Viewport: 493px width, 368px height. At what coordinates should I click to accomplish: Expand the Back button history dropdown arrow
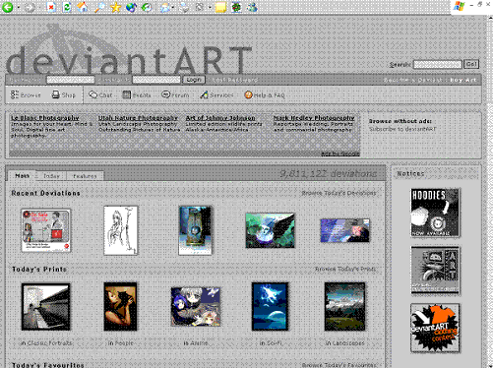point(19,7)
